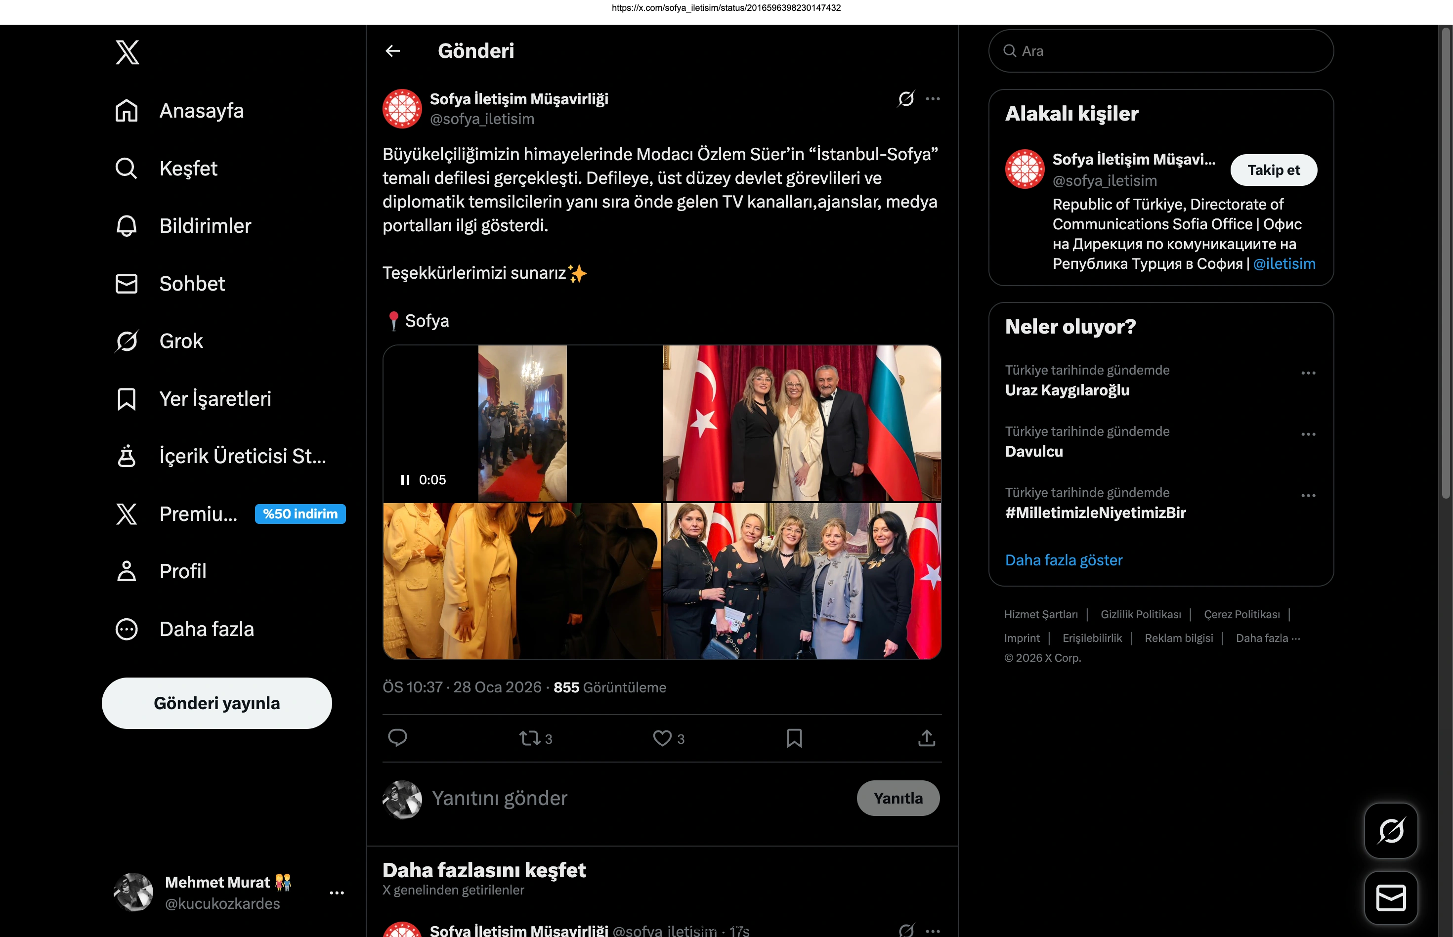
Task: Open Grok actions icon on the post
Action: coord(906,98)
